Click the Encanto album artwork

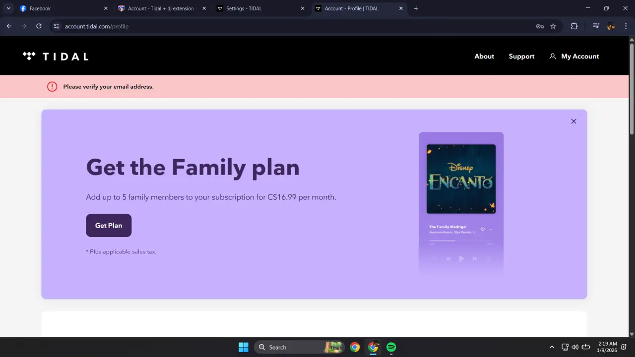click(461, 179)
